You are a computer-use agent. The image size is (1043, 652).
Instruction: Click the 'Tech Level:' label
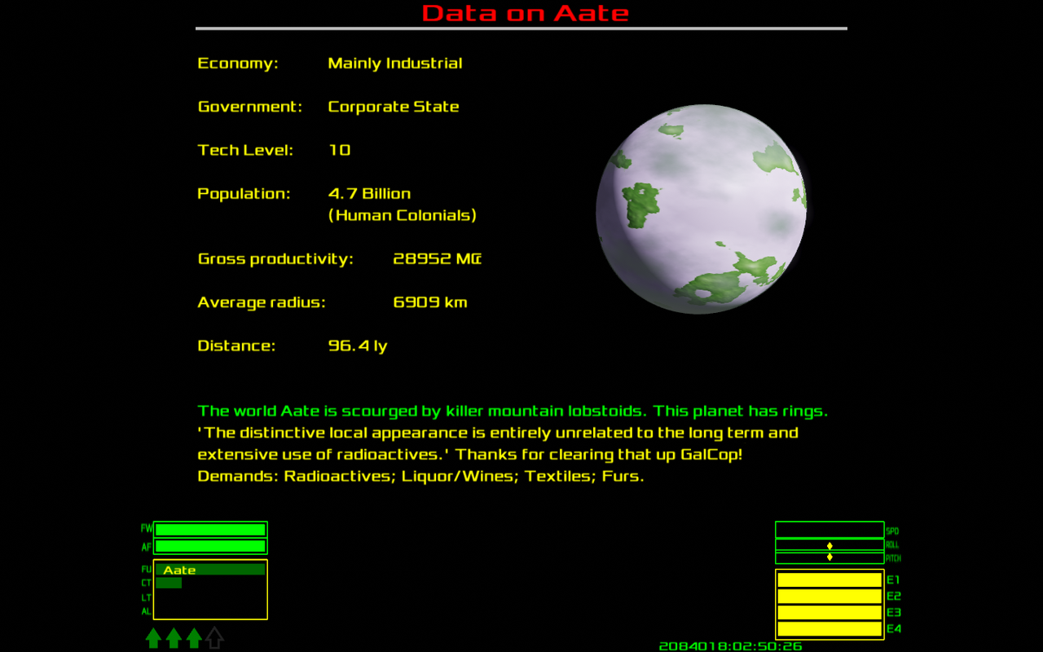[x=245, y=150]
